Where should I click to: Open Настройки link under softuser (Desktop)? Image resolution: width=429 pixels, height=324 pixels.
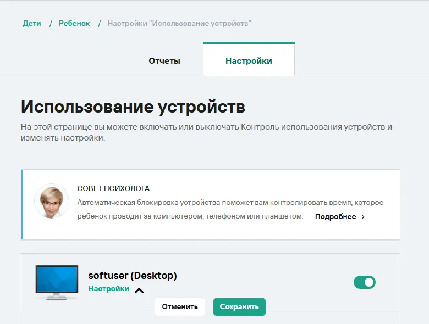108,289
